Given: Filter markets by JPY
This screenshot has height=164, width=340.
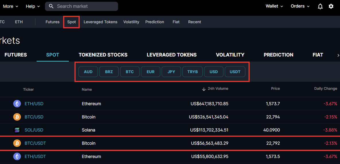Looking at the screenshot, I should (171, 72).
